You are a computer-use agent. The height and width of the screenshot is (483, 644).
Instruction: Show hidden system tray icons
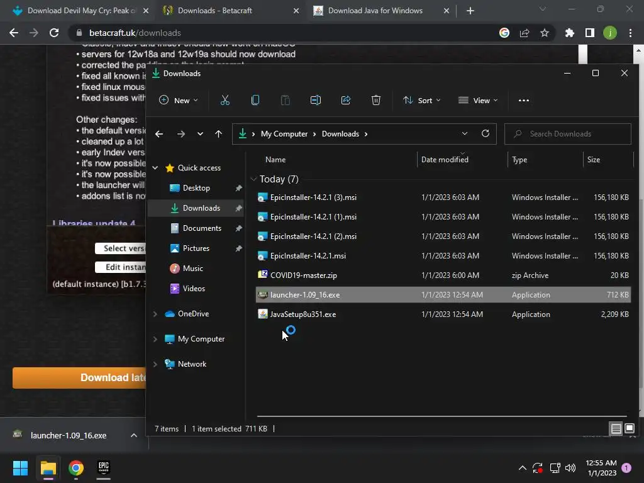523,468
